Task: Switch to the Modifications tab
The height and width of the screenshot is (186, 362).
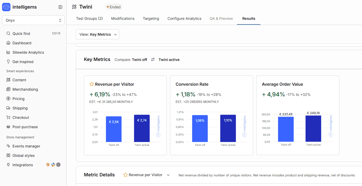Action: [x=123, y=18]
